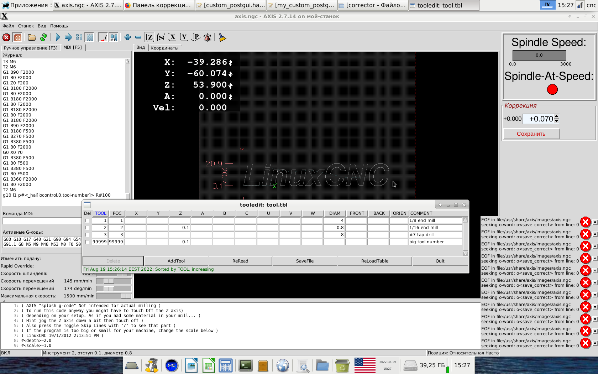Zoom out the preview with minus icon
The image size is (598, 374).
click(138, 37)
